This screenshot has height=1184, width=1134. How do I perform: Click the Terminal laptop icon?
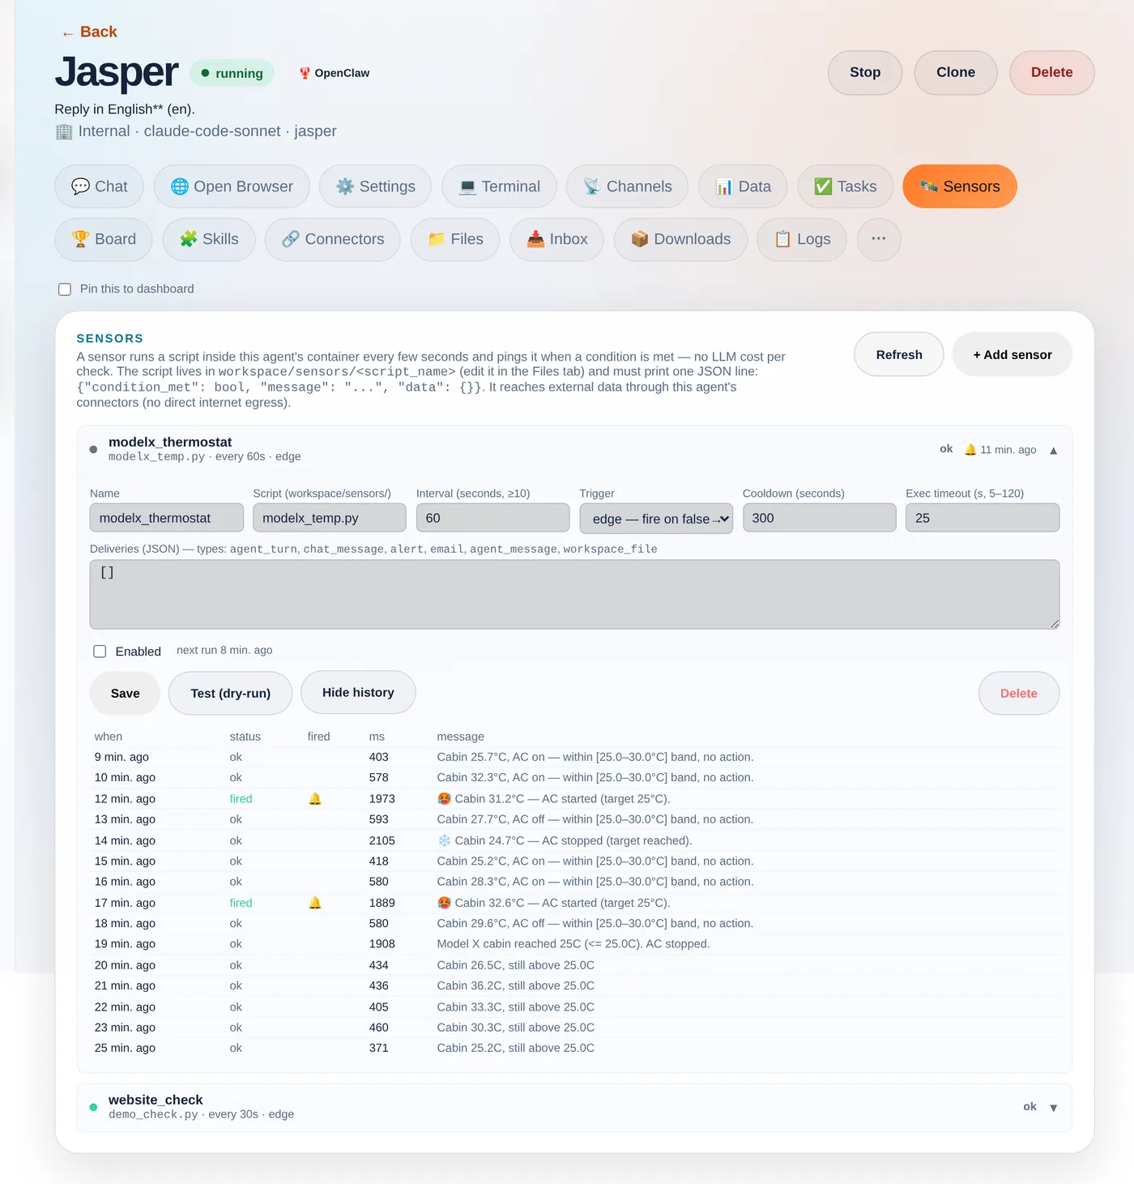[467, 186]
